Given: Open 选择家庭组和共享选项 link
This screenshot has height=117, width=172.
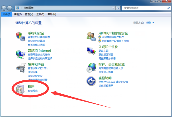Looking at the screenshot, I should click(40, 58).
